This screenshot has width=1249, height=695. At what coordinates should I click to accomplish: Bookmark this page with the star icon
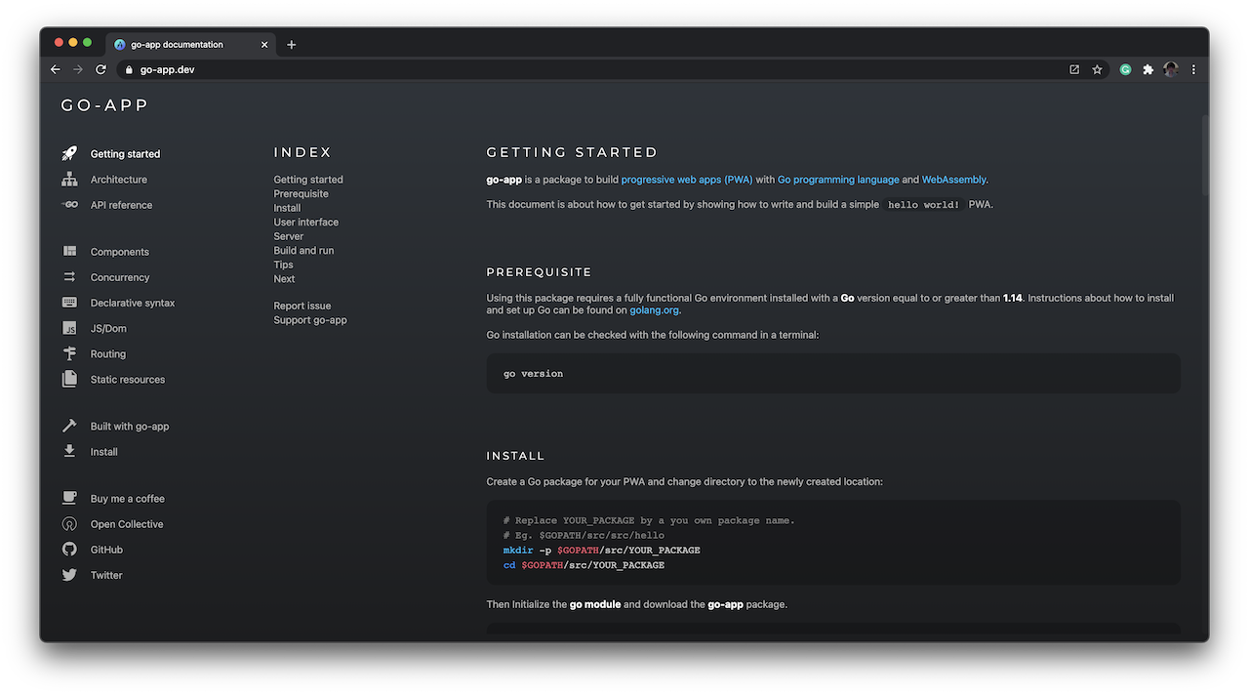[x=1097, y=70]
